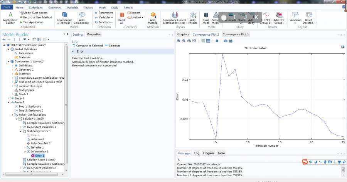
Task: Switch to the Table tab
Action: pyautogui.click(x=221, y=153)
